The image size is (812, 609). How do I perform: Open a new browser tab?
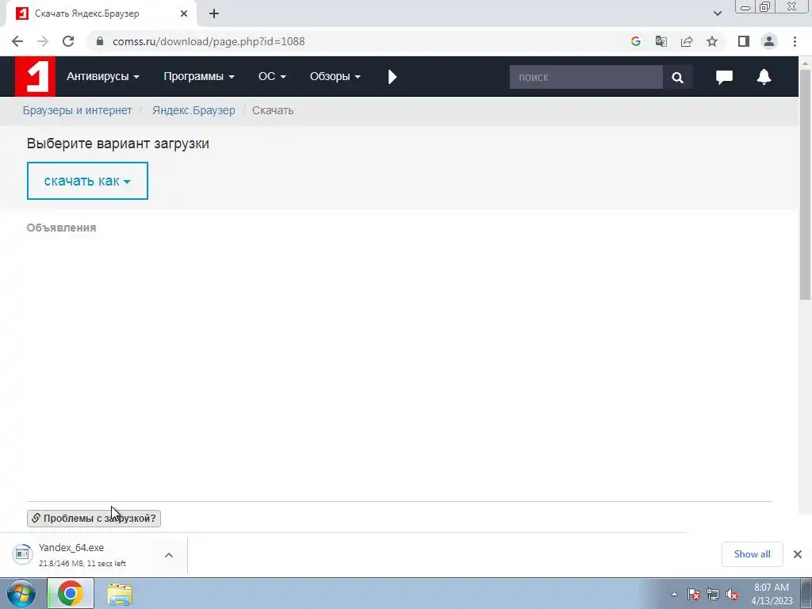(214, 14)
